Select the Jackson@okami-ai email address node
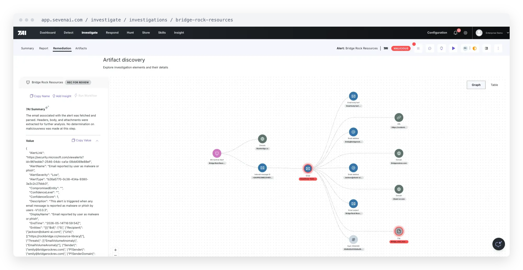Viewport: 523px width, 270px height. click(353, 168)
